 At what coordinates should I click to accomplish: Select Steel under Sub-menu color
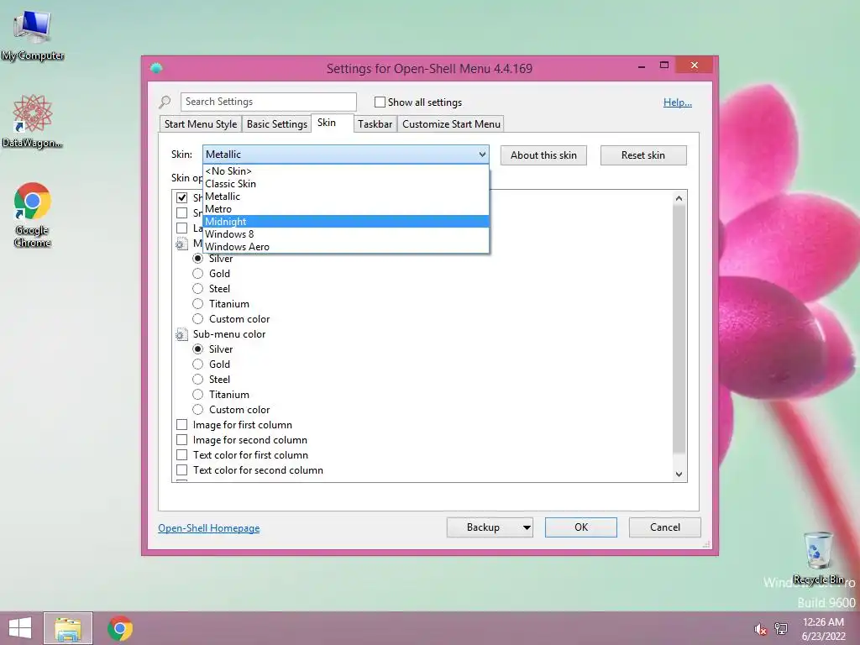pyautogui.click(x=198, y=380)
